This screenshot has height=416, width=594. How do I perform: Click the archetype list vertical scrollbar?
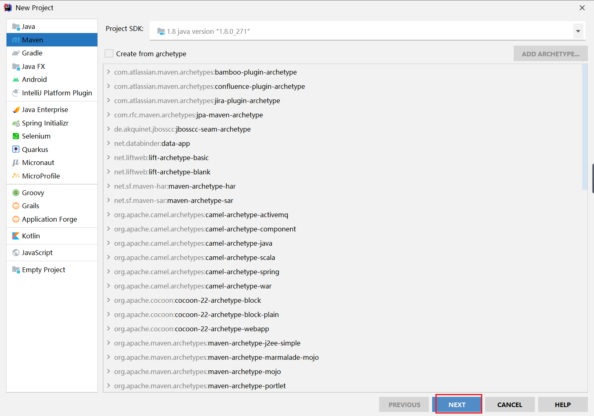tap(585, 127)
